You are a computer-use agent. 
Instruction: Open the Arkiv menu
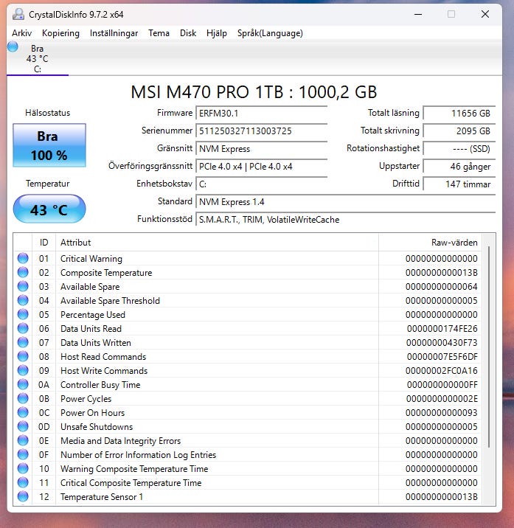(21, 33)
